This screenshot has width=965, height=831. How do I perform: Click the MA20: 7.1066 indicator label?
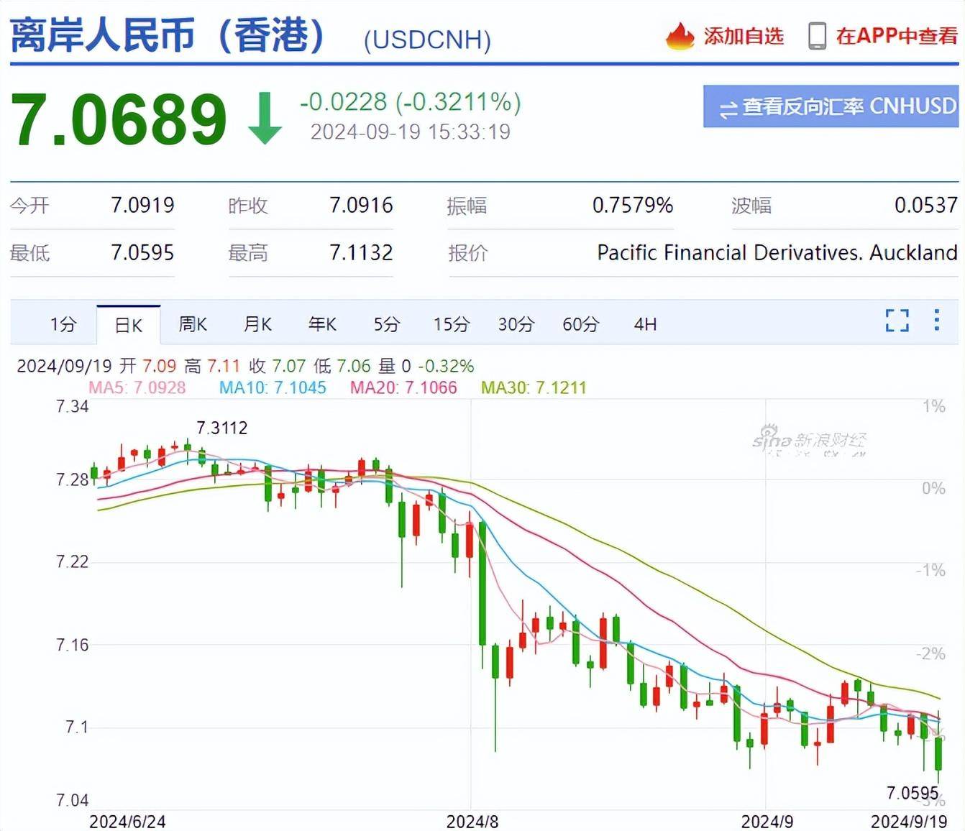coord(403,387)
